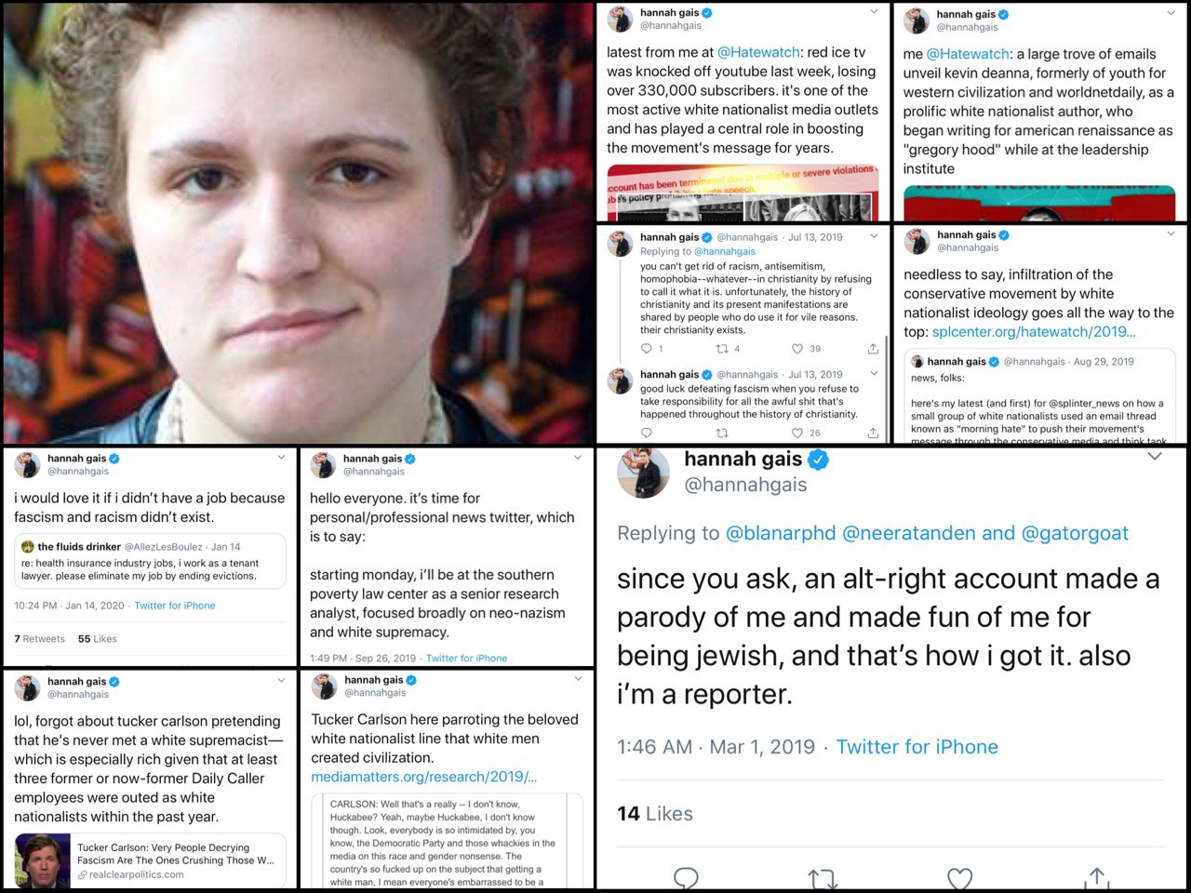The width and height of the screenshot is (1191, 893).
Task: Retweet the tweet with 4 retweets
Action: pos(721,349)
